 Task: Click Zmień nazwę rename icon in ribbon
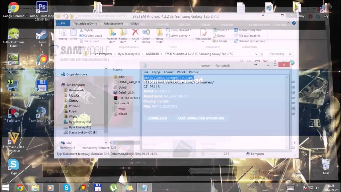click(x=146, y=36)
